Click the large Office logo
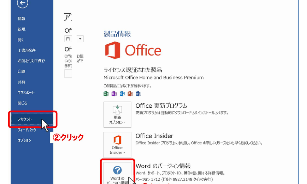Viewport: 307px width, 184px height. tap(133, 50)
